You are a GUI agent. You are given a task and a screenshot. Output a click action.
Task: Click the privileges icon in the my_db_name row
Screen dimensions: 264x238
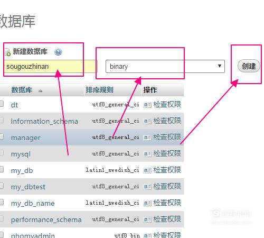point(147,203)
